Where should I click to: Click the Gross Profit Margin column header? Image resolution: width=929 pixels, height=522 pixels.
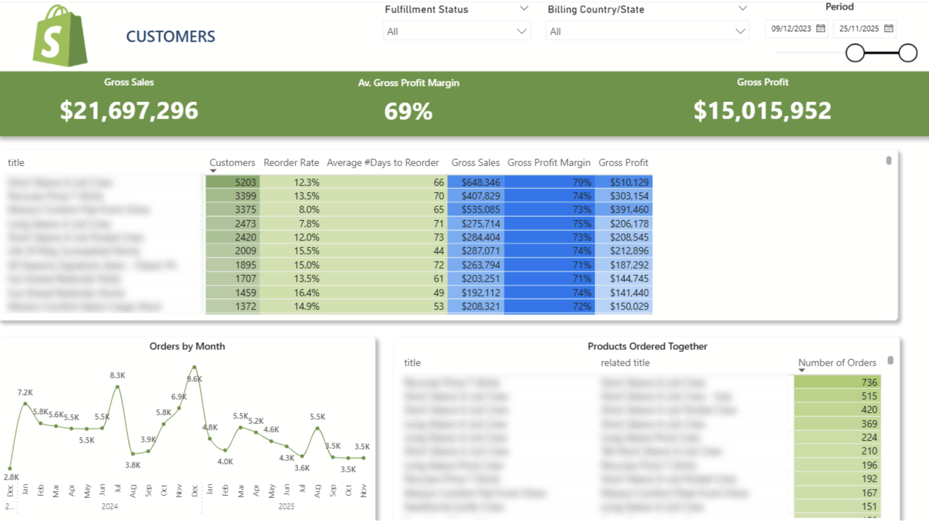549,163
